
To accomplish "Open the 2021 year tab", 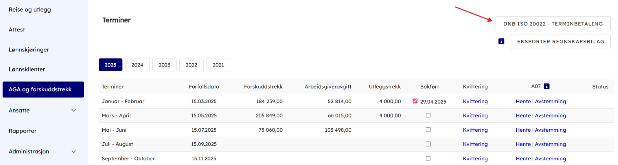I will click(218, 65).
